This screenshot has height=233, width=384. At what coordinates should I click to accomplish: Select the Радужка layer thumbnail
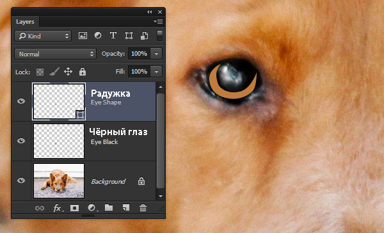coord(59,101)
